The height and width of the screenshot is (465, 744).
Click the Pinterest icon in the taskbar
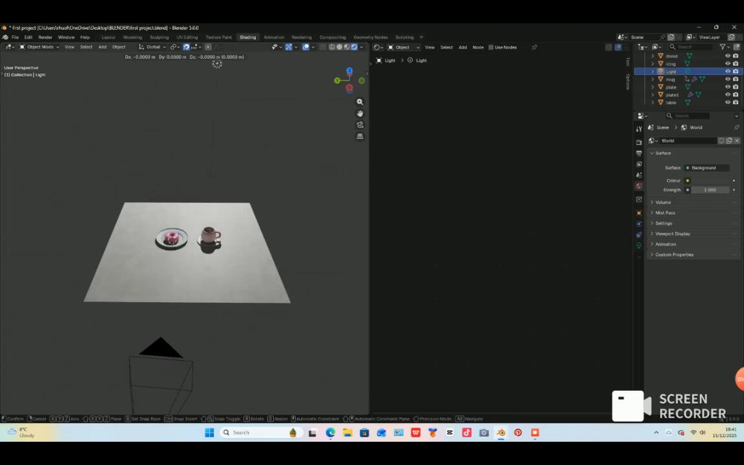(518, 433)
